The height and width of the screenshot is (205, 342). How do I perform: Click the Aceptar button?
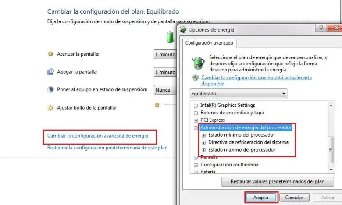261,198
